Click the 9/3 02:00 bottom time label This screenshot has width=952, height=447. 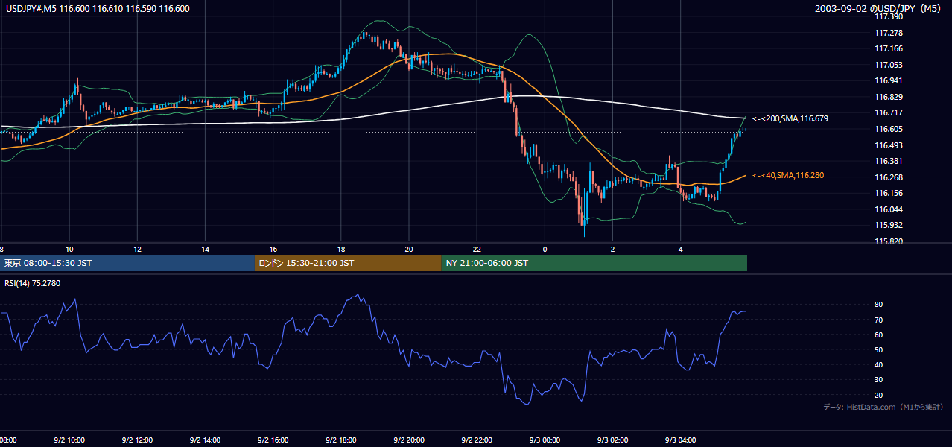click(612, 440)
